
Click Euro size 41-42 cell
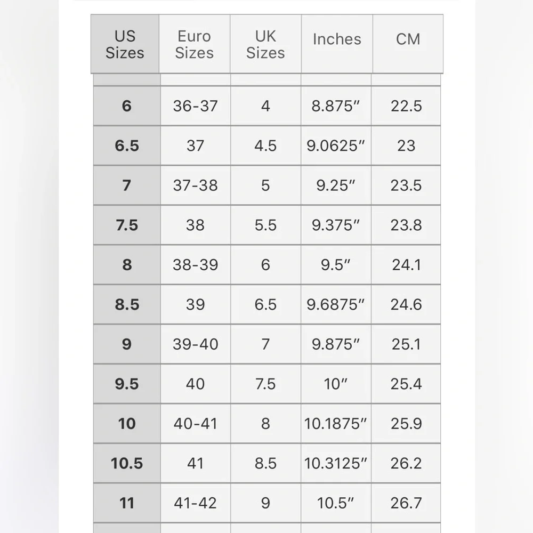195,503
